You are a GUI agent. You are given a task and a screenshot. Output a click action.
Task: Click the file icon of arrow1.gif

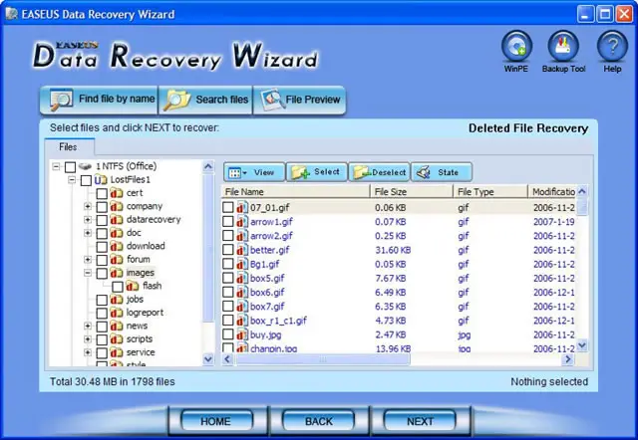tap(242, 222)
